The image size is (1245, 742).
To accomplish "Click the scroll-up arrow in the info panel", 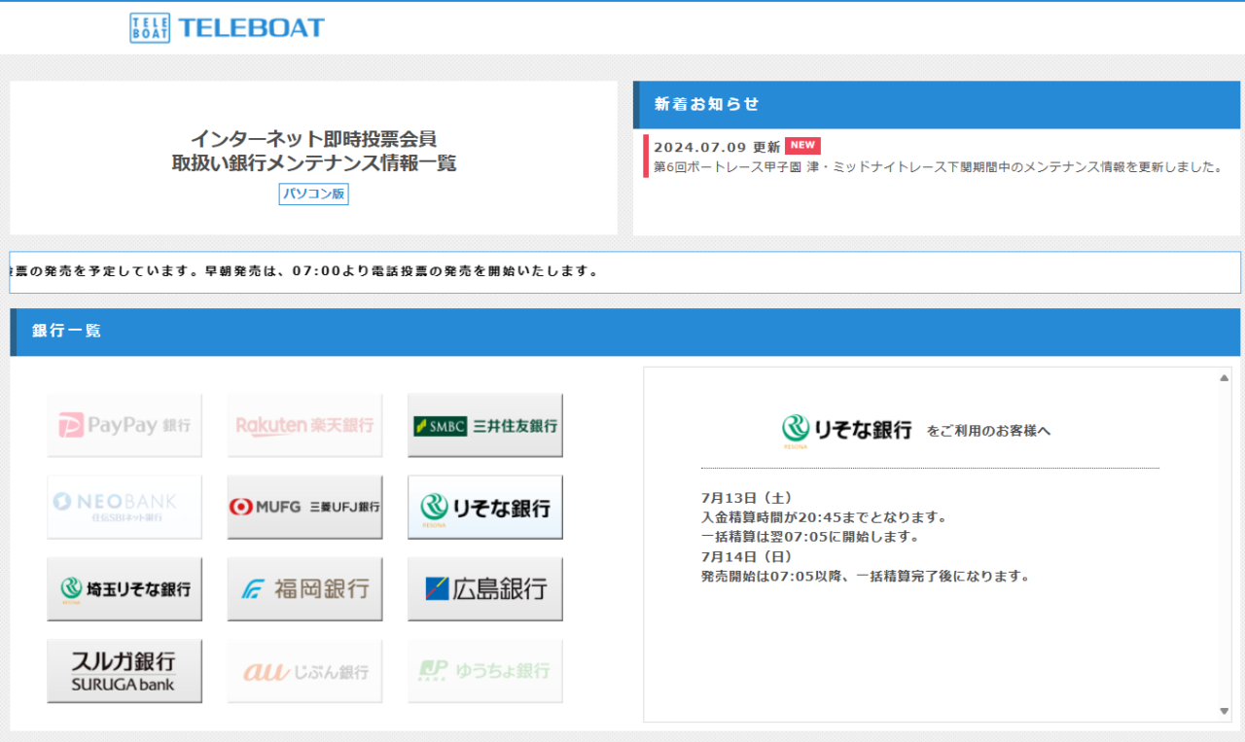I will click(1225, 377).
